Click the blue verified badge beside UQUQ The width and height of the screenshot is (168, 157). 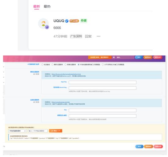click(67, 21)
